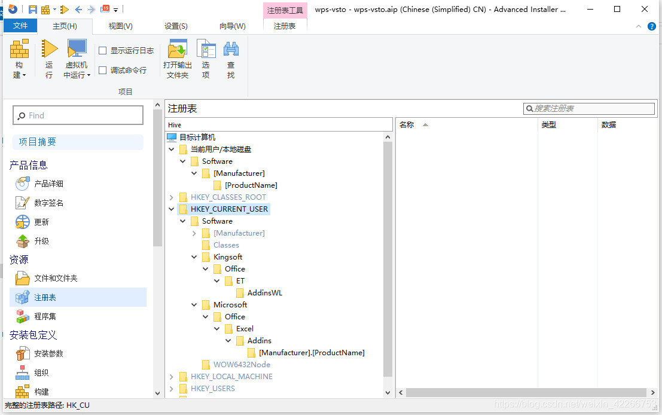Collapse Current User/Local Disk (当前用户/本地磁盘) node
Image resolution: width=662 pixels, height=415 pixels.
pos(172,149)
